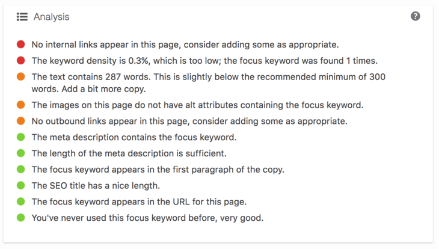Viewport: 439px width, 249px height.
Task: Click red bullet for internal links warning
Action: [x=21, y=45]
